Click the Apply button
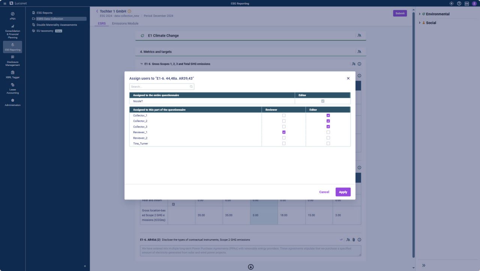The image size is (480, 271). point(343,192)
